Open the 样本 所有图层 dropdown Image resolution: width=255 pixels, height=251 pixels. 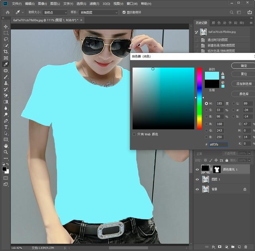tap(98, 12)
